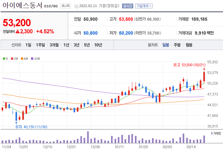Select the 3개월 line chart tab

[54, 45]
